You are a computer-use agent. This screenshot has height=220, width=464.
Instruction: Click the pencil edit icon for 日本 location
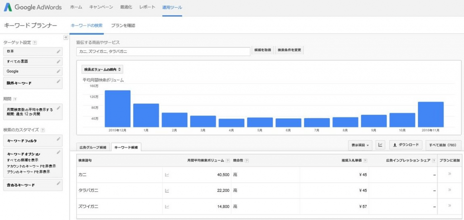tap(58, 51)
